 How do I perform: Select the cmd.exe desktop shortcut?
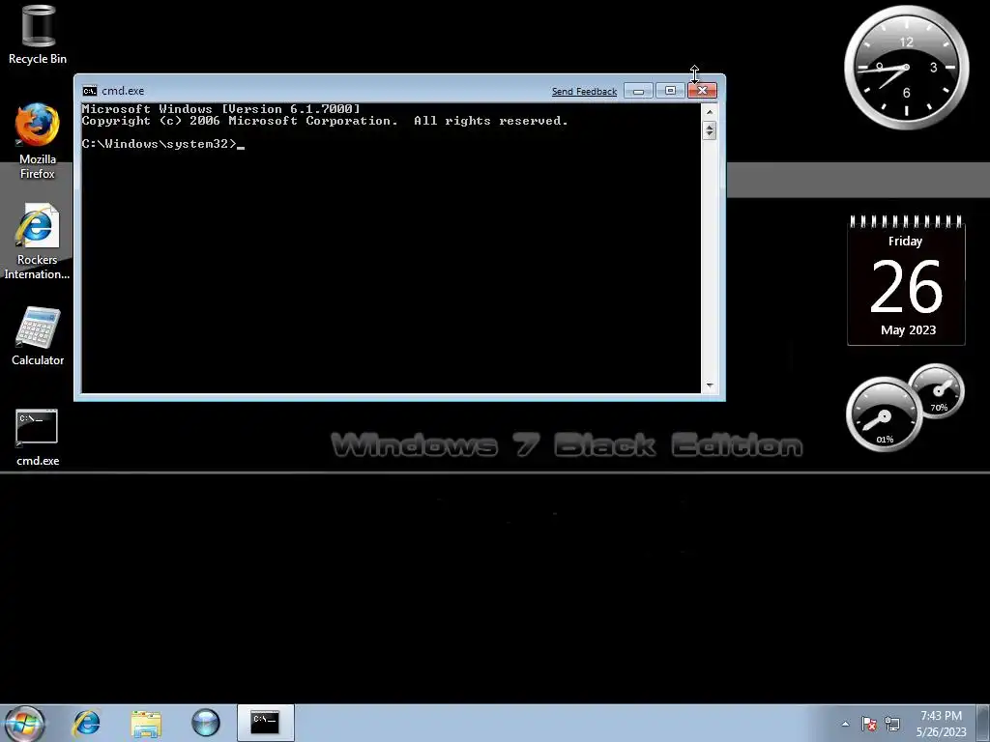38,438
